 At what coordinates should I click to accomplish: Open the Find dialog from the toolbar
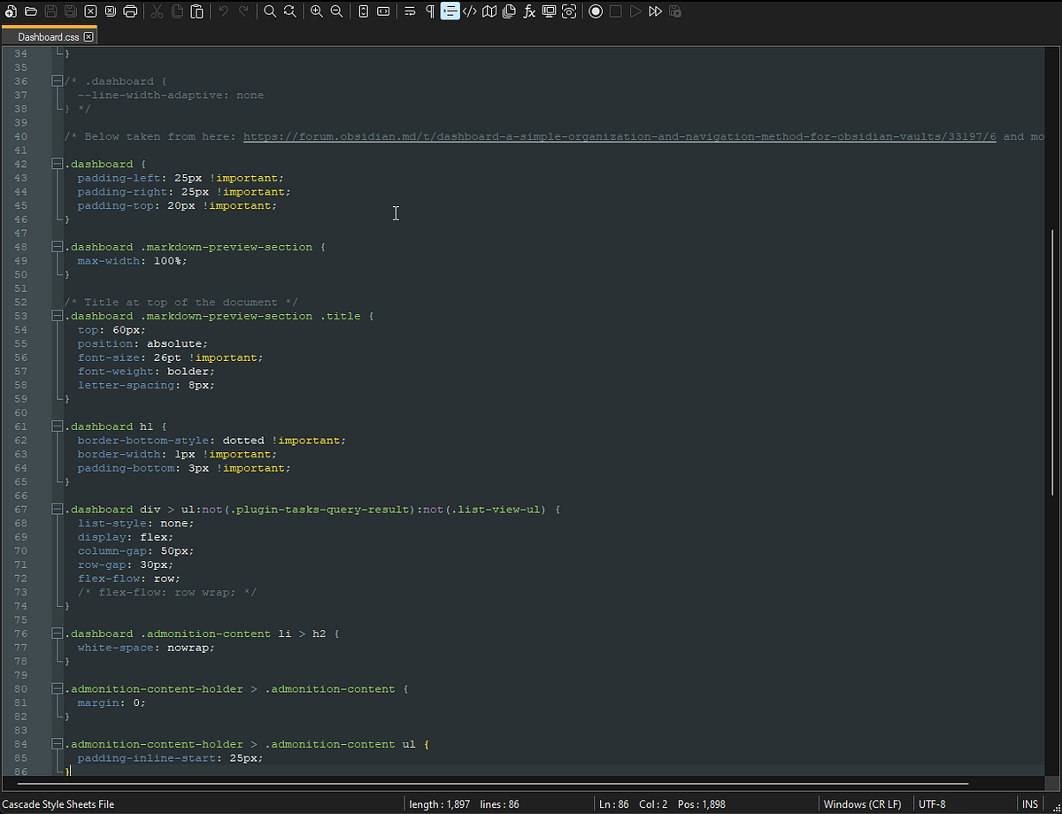tap(270, 12)
